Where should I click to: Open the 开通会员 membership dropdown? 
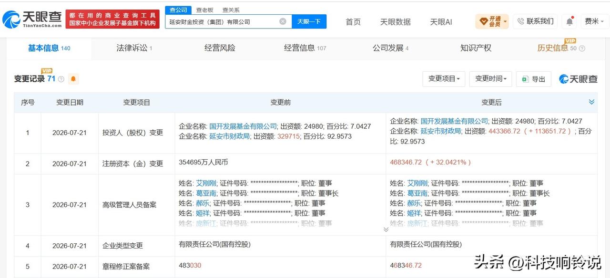click(x=492, y=21)
